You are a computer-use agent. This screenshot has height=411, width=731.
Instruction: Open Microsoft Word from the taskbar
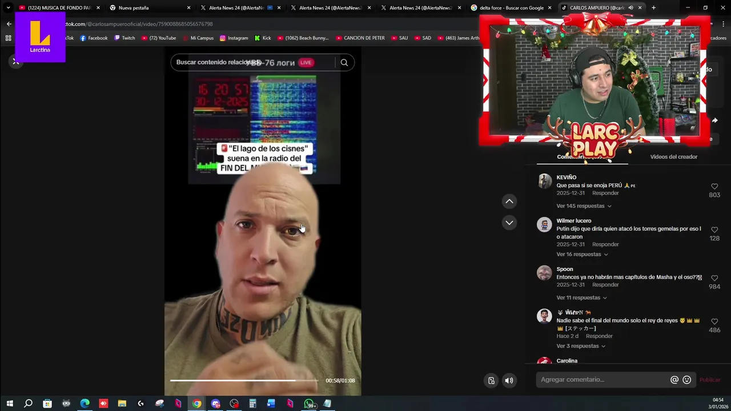click(x=271, y=404)
